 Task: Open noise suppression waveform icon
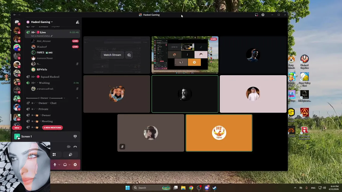click(69, 147)
